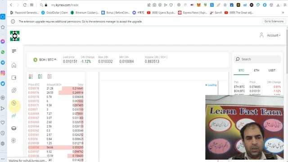Open the Earnifi bookmark

[216, 13]
